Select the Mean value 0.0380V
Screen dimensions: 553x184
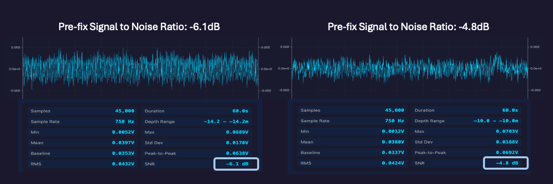tap(393, 142)
